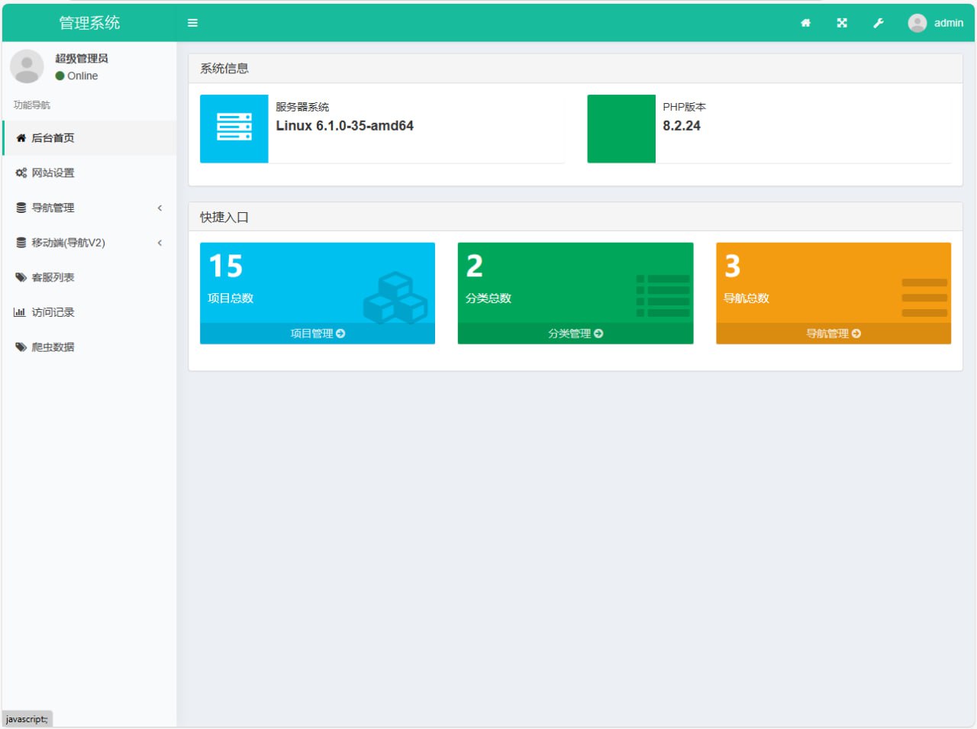Click the 超级管理员 profile avatar in sidebar

tap(27, 66)
